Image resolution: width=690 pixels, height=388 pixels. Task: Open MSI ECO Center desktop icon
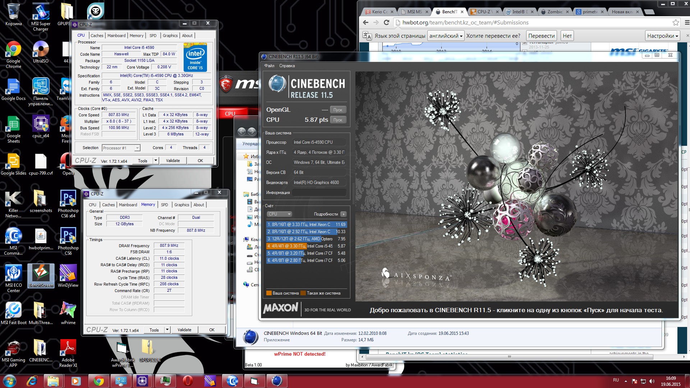click(x=13, y=279)
